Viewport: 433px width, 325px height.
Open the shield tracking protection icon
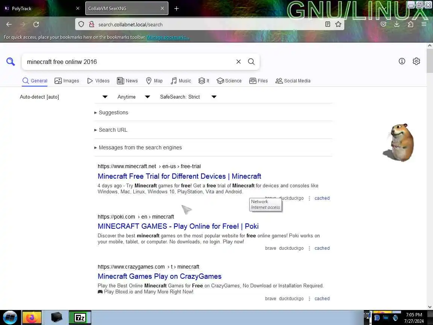click(81, 24)
